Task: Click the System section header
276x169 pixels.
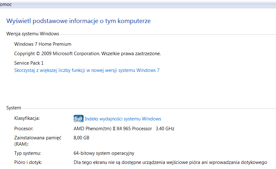Action: coord(14,108)
